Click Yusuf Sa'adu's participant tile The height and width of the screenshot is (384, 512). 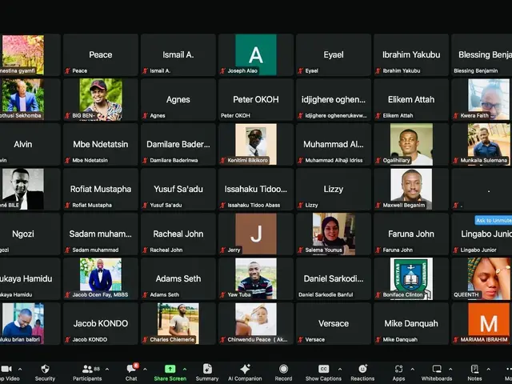178,189
